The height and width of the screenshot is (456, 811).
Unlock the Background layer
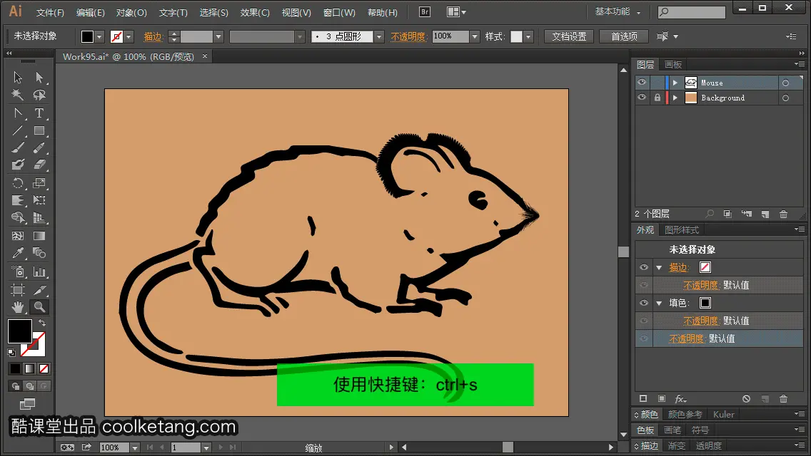(x=657, y=98)
